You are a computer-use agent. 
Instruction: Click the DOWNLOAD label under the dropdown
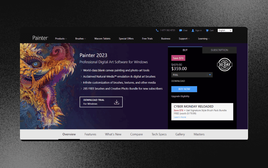178,81
